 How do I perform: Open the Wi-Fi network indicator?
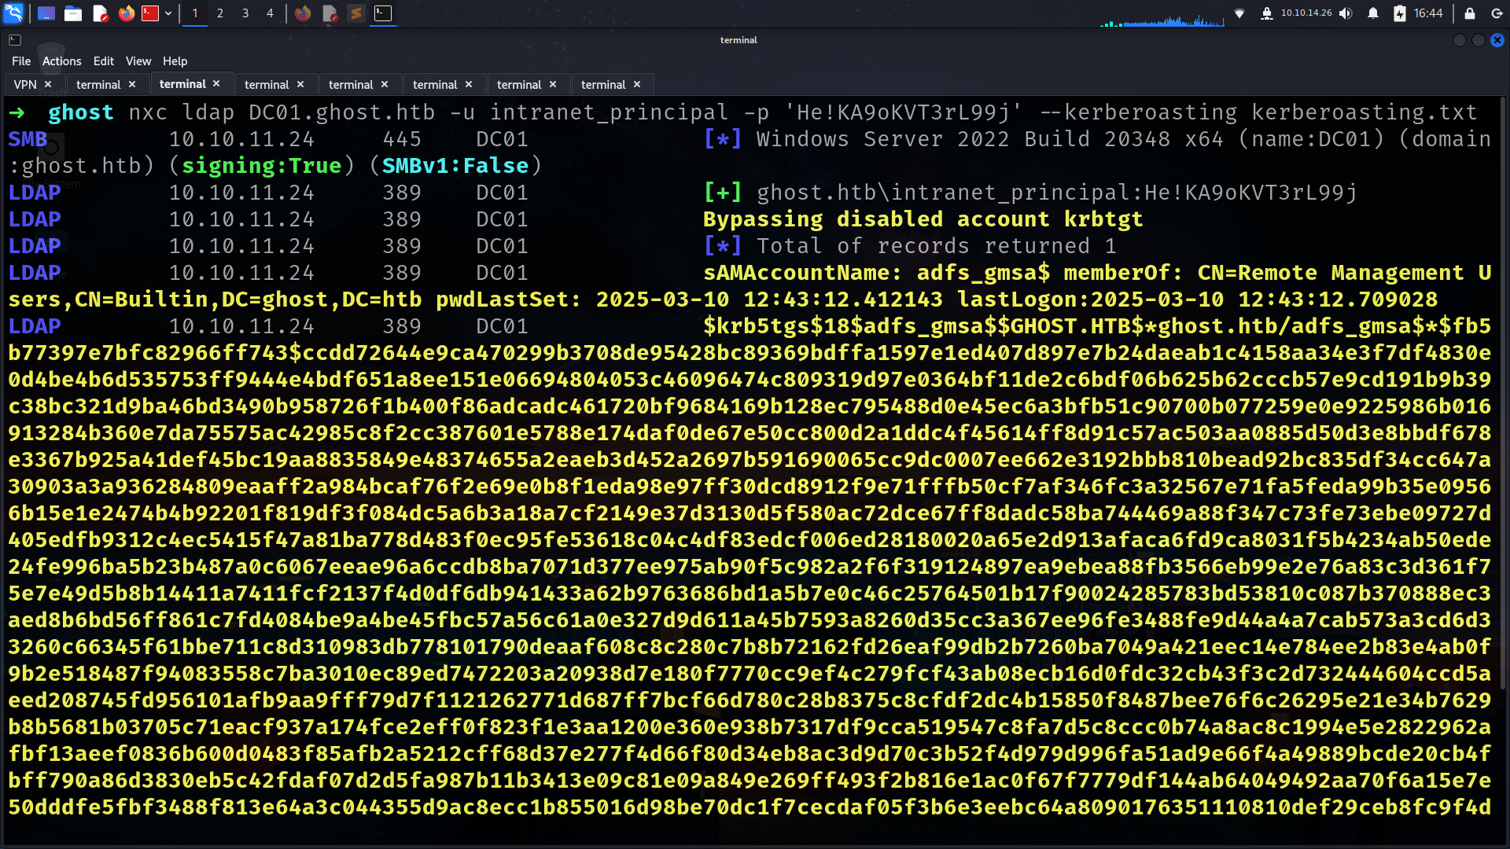point(1239,13)
